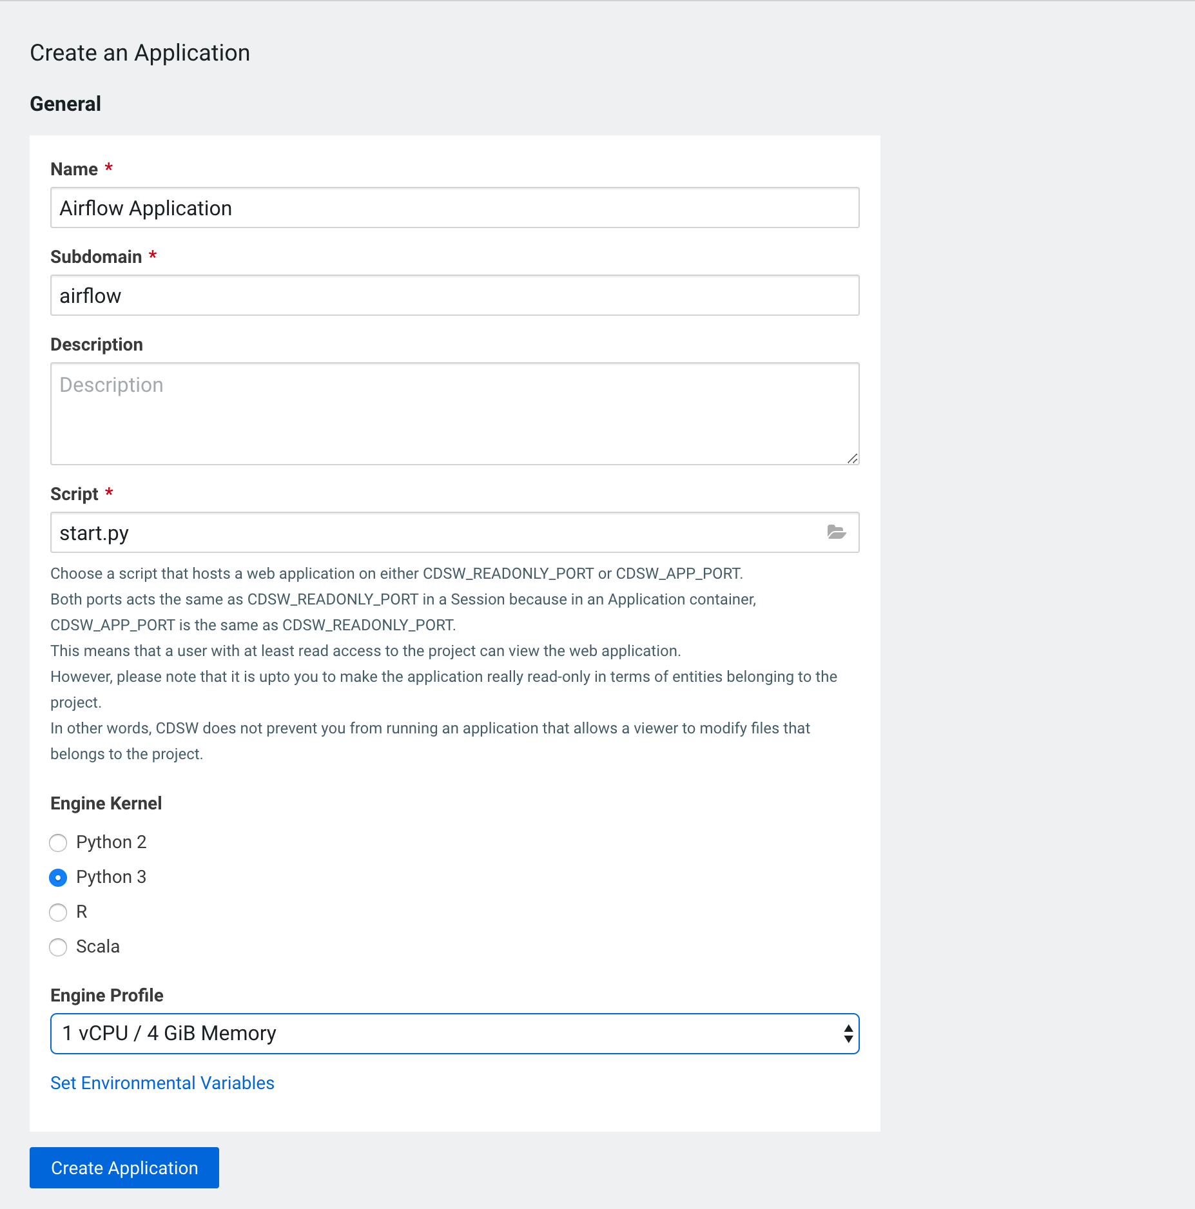Click the Create an Application page title

139,52
